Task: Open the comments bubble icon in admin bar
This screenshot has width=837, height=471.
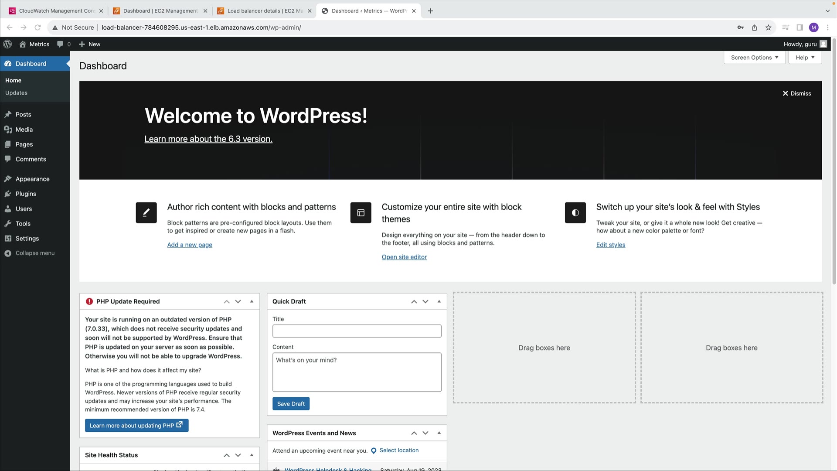Action: coord(60,44)
